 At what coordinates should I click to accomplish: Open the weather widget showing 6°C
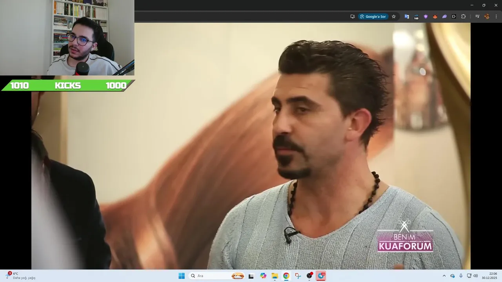pos(20,276)
